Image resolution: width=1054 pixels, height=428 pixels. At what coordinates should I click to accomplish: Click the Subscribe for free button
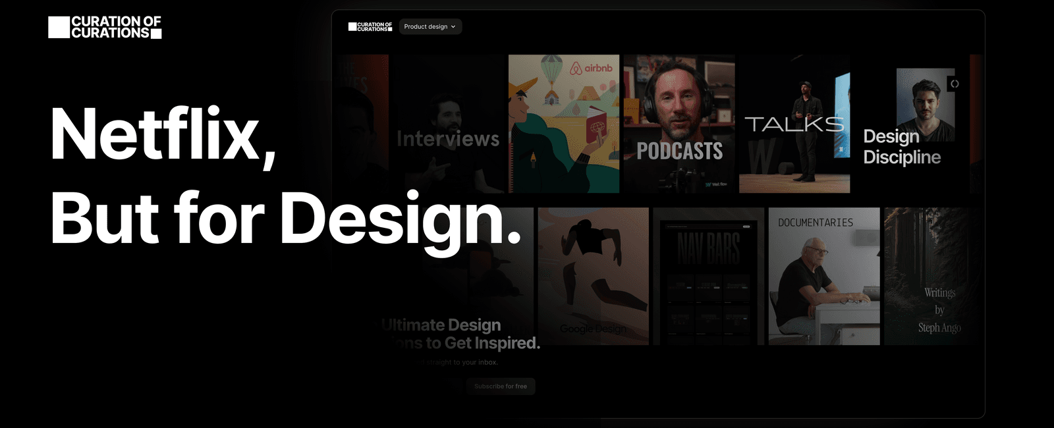click(x=501, y=387)
